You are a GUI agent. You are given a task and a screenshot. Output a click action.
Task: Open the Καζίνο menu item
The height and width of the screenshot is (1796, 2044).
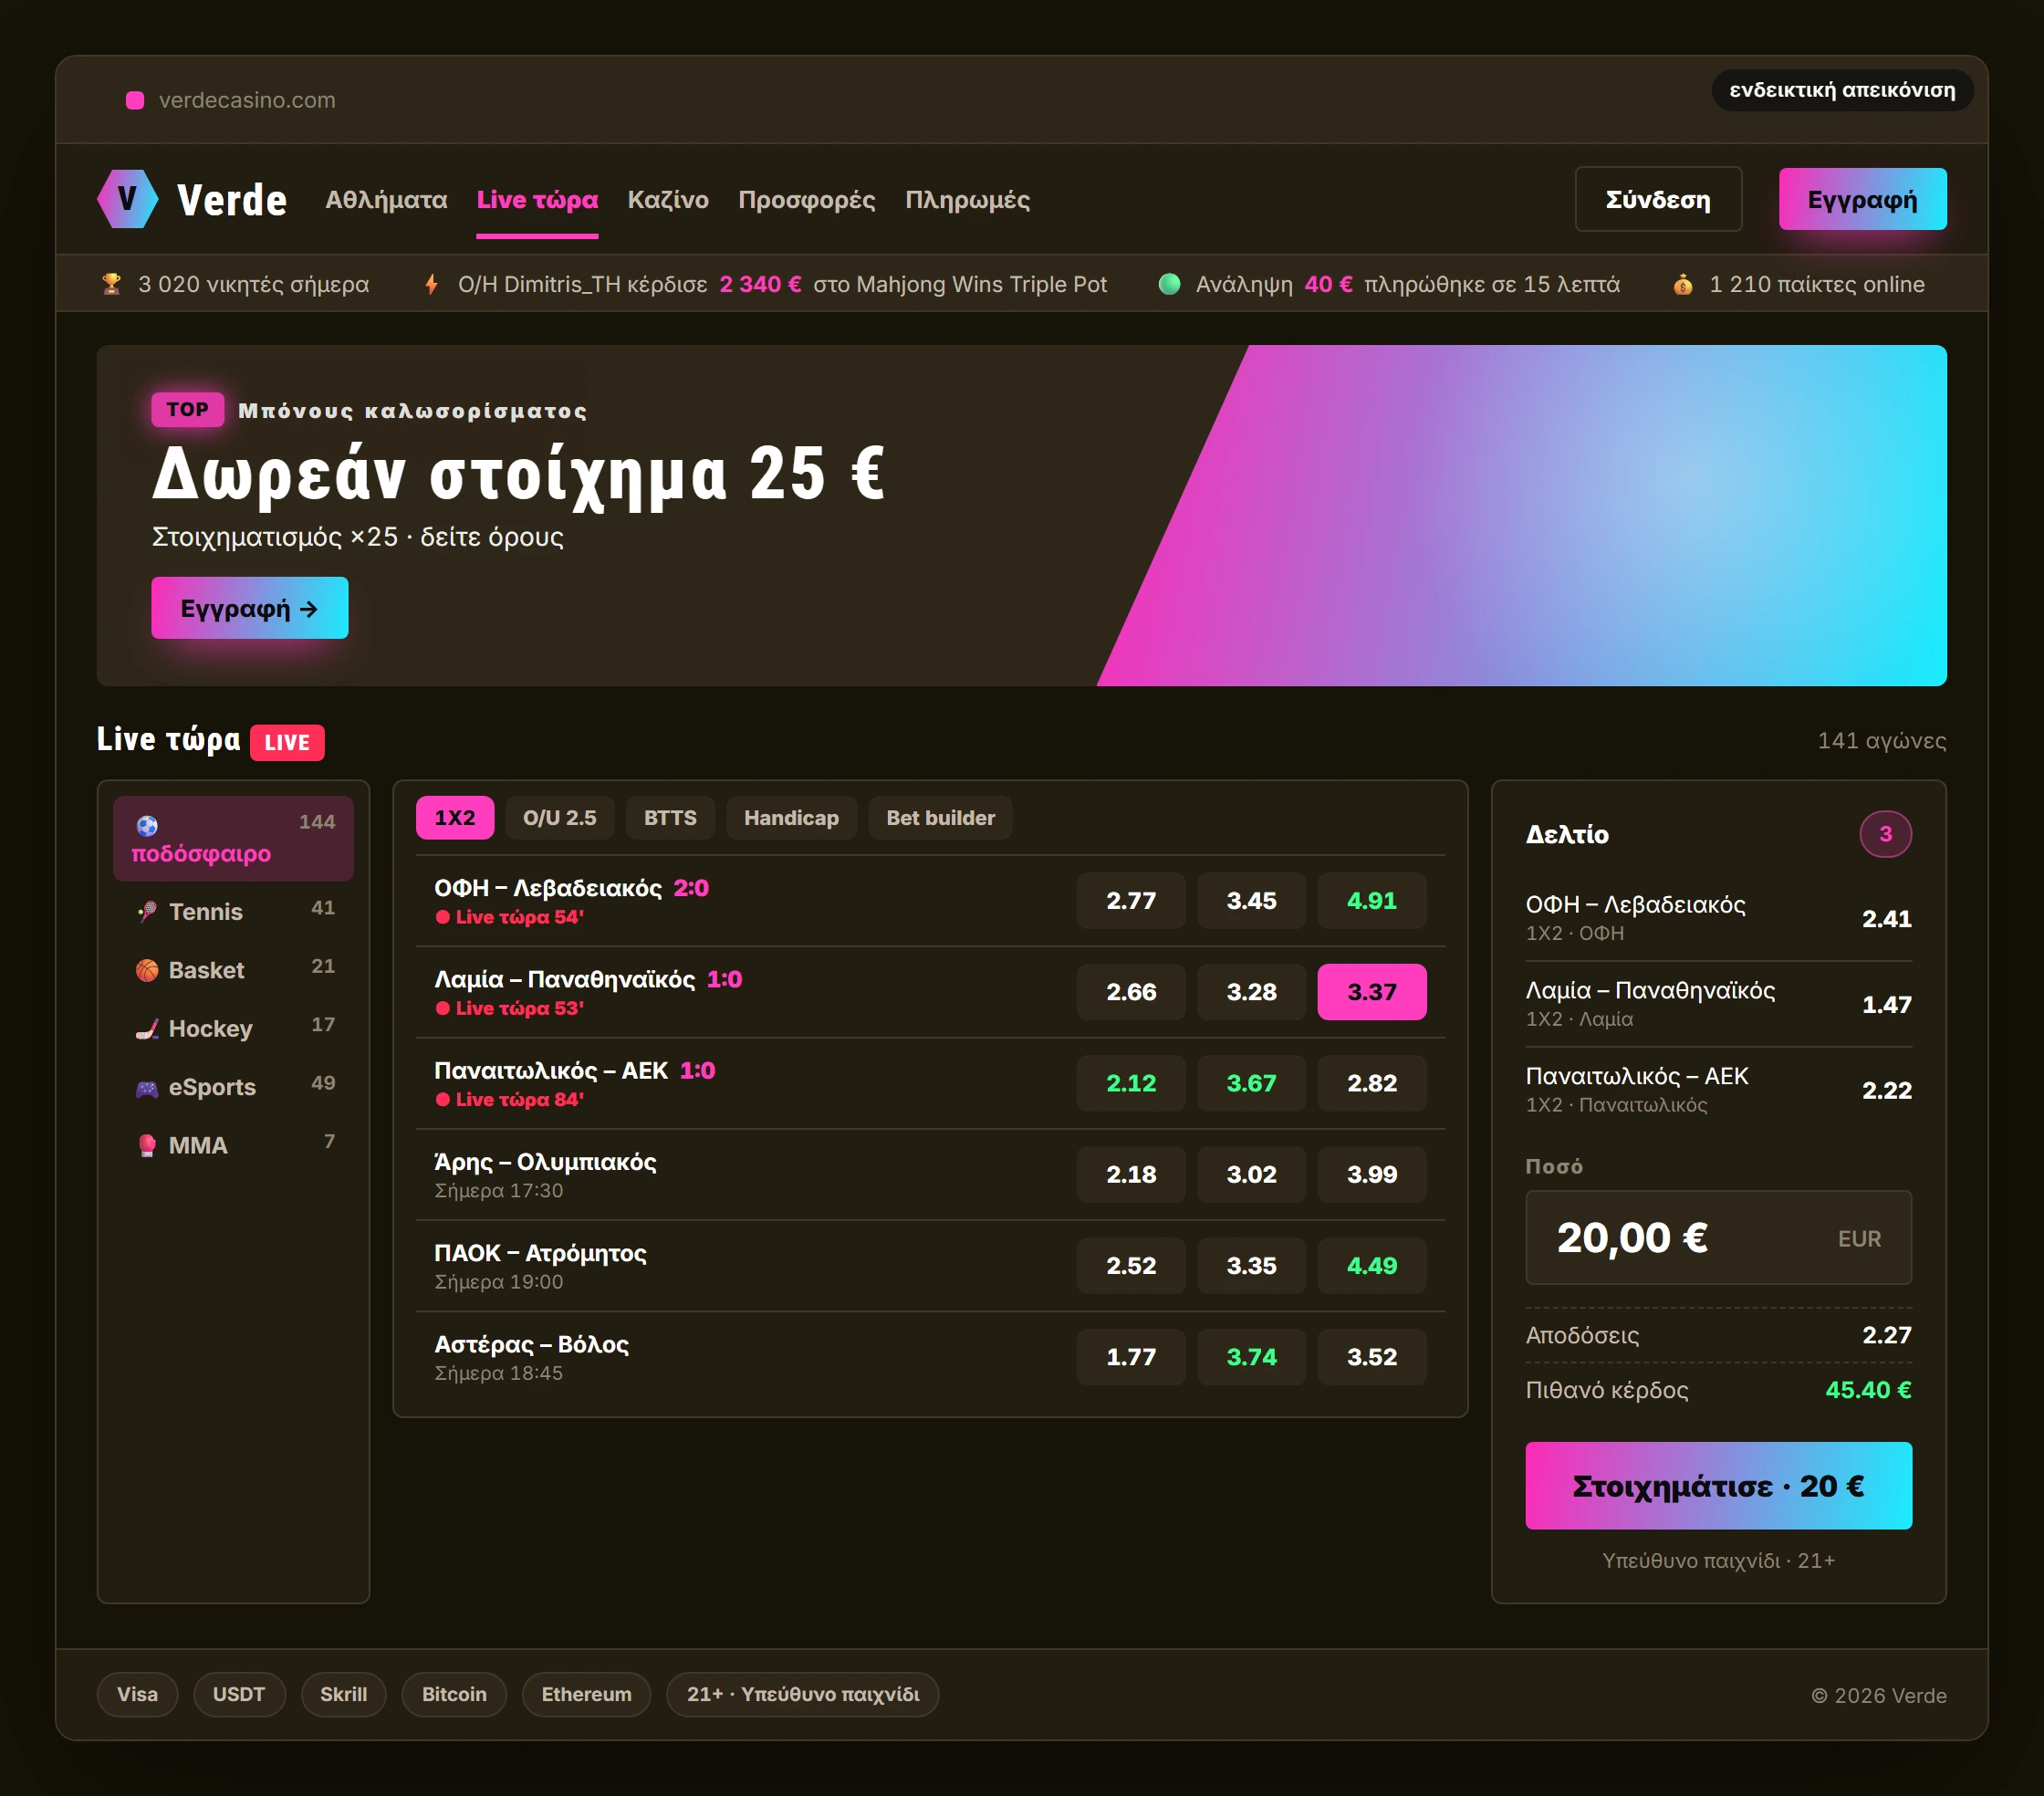668,200
